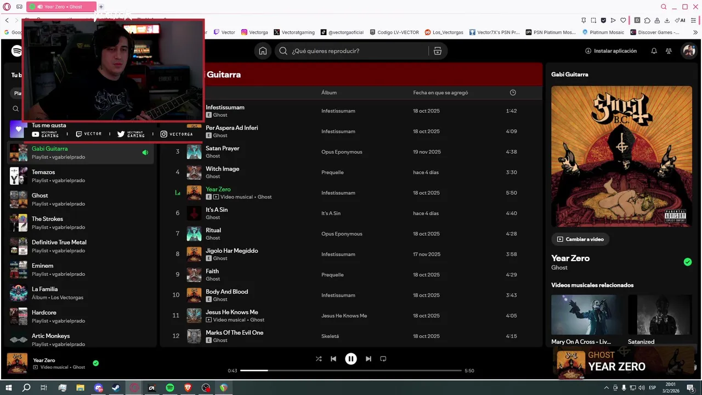Pause the current song
The image size is (702, 395).
pyautogui.click(x=351, y=359)
